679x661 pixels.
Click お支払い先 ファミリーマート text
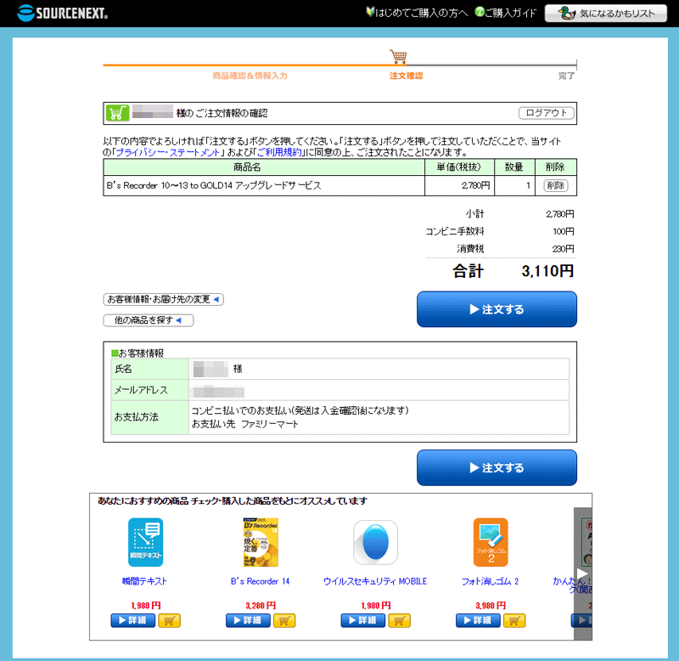(245, 424)
